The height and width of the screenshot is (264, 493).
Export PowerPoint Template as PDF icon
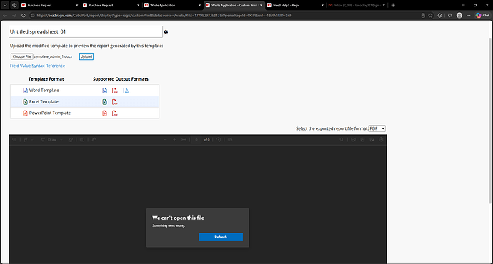pos(115,113)
